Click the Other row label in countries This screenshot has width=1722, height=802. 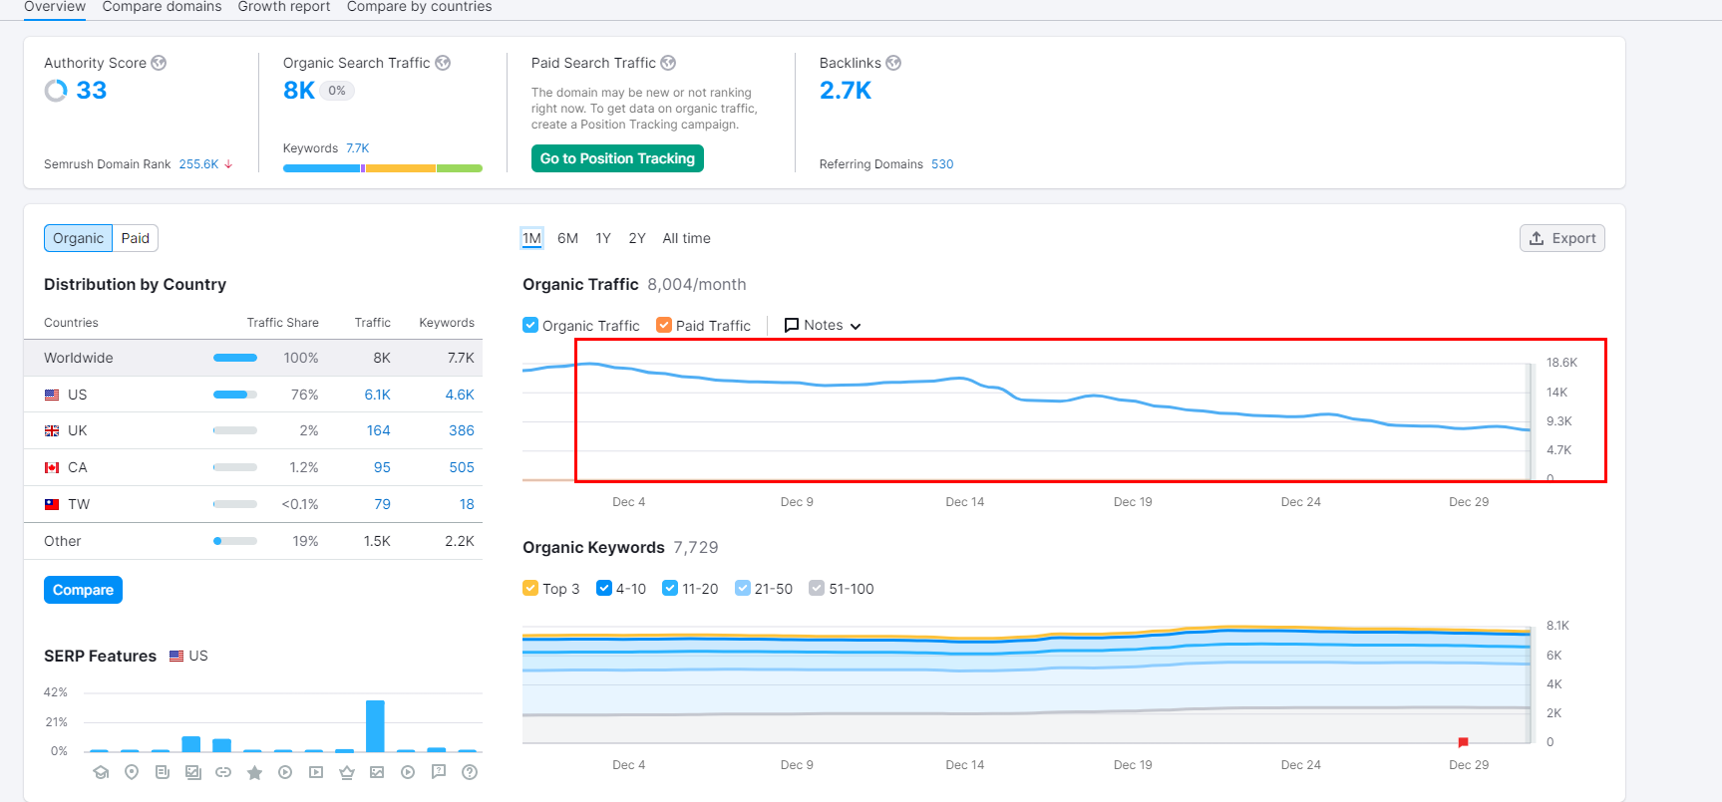pos(63,541)
